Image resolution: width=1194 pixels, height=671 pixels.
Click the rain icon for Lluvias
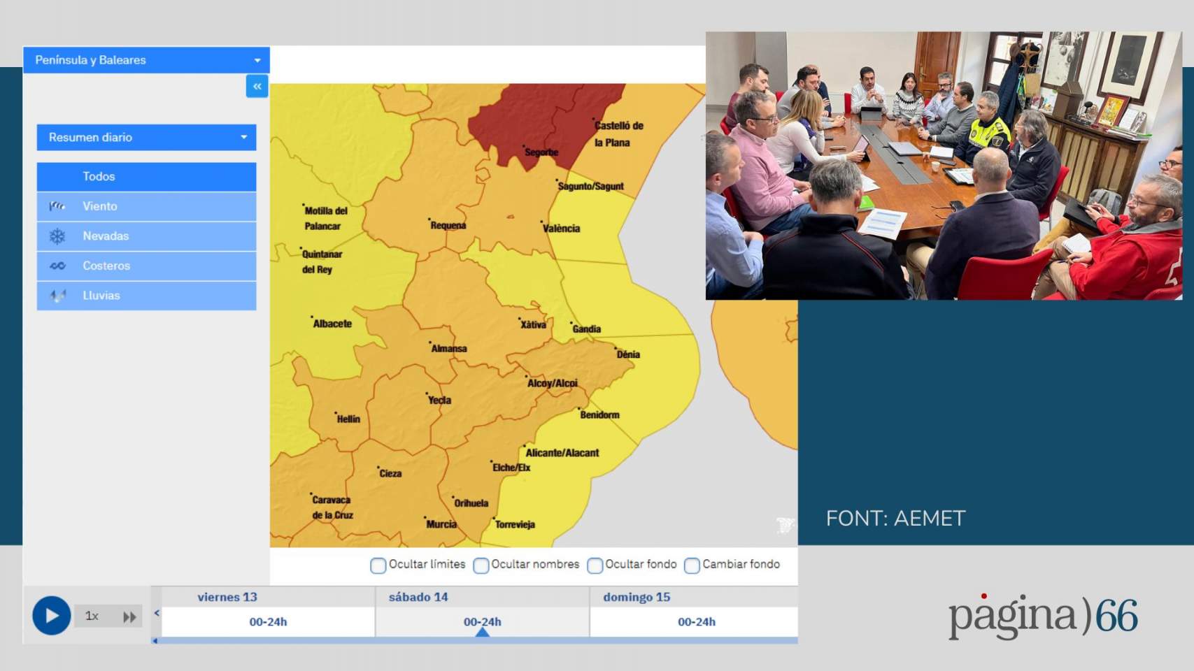click(x=57, y=296)
